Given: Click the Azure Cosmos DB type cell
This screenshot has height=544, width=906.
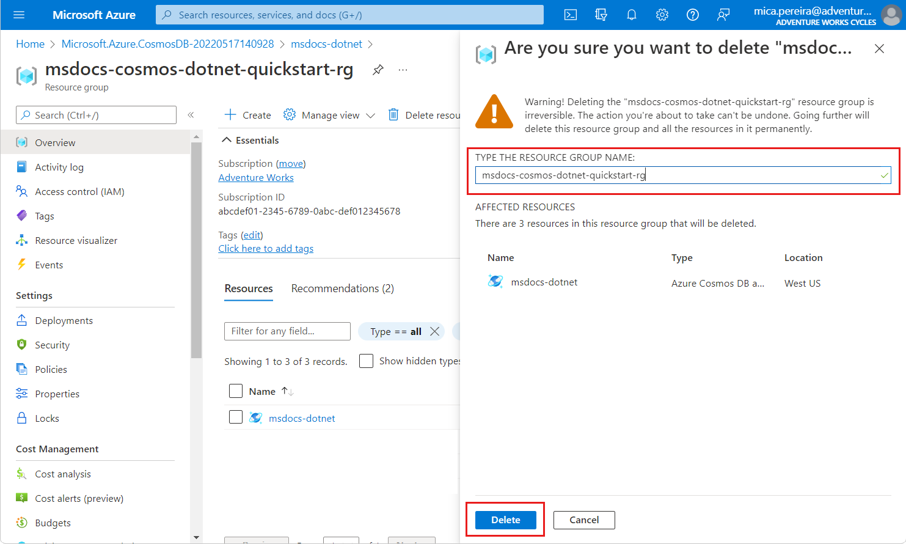Looking at the screenshot, I should click(x=718, y=283).
